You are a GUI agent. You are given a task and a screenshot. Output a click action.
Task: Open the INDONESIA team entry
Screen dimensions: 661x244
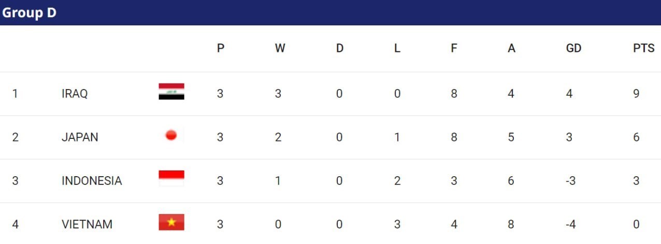(x=92, y=181)
